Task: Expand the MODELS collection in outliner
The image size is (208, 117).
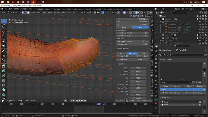Action: click(x=160, y=19)
